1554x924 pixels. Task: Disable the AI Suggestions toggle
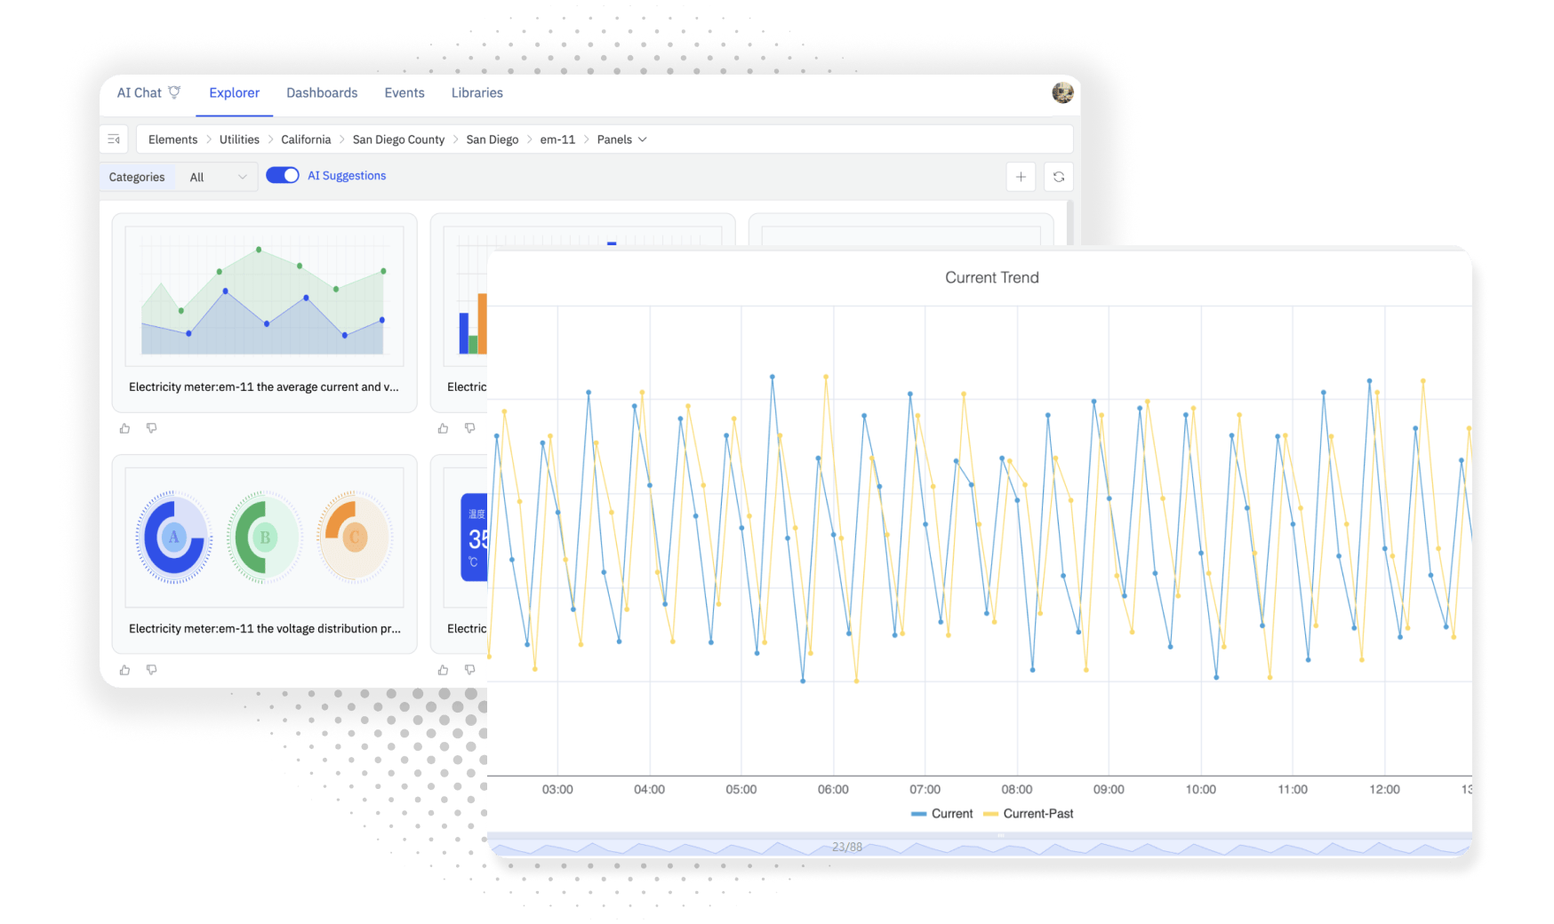click(283, 176)
